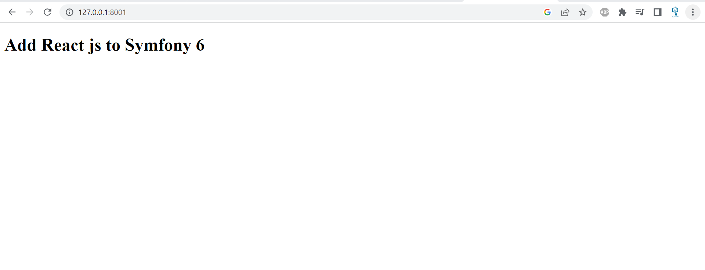View site information for 127.0.0.1
The width and height of the screenshot is (705, 270).
pos(69,12)
